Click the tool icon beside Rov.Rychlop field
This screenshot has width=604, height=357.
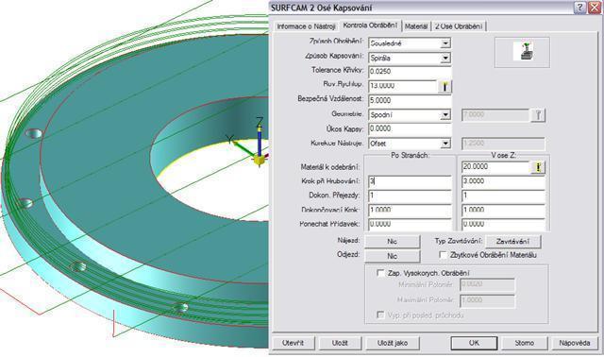pos(445,86)
